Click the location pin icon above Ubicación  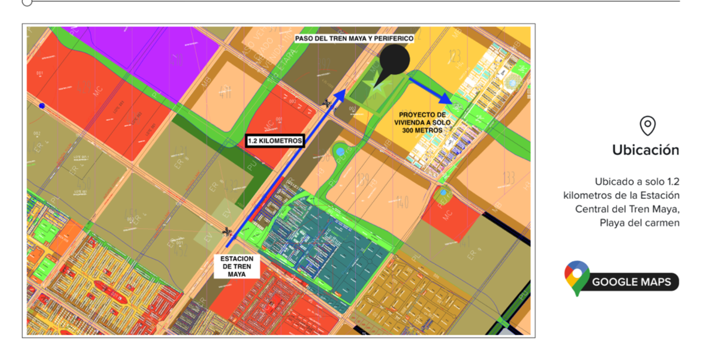(647, 125)
